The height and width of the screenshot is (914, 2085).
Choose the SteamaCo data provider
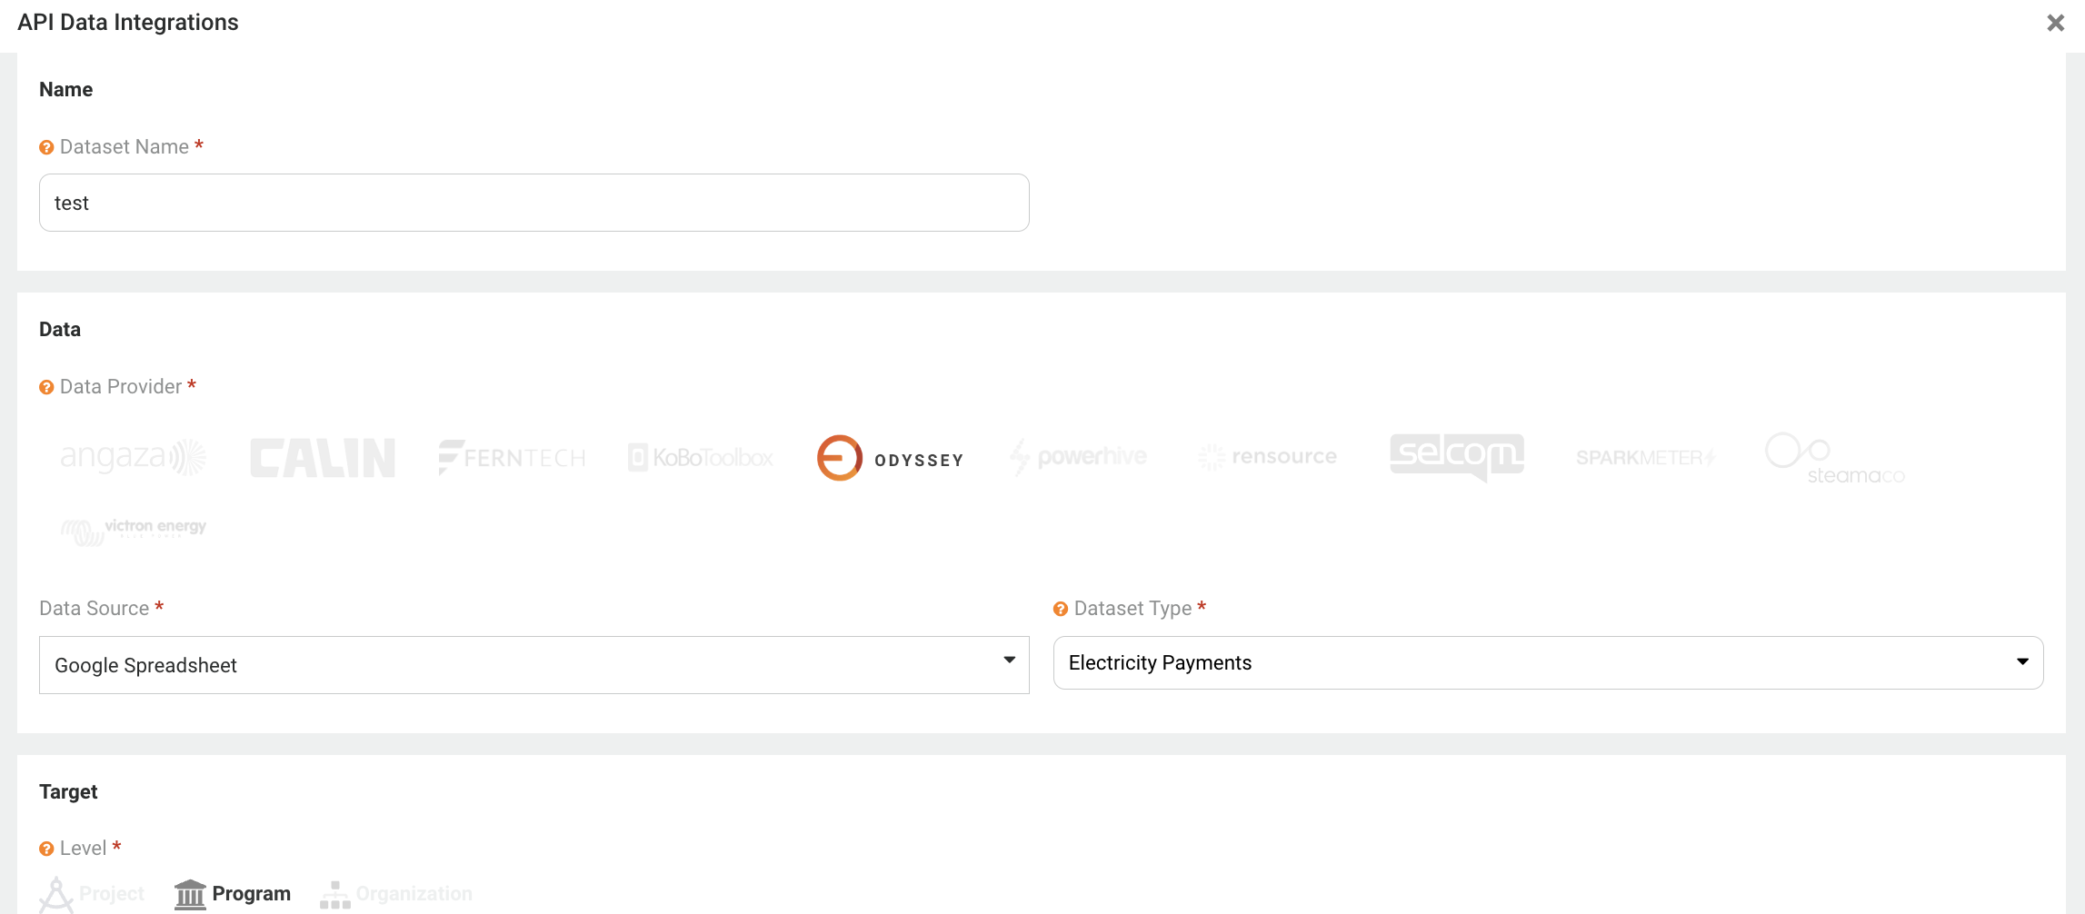click(1835, 458)
